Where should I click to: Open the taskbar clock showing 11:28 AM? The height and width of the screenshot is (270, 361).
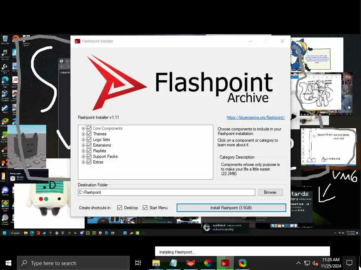[x=331, y=263]
